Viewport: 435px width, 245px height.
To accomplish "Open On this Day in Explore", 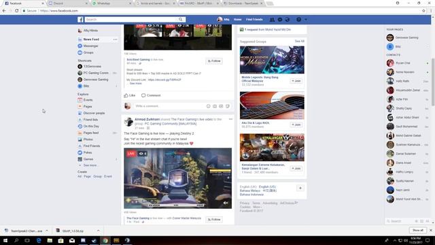I will pos(91,127).
